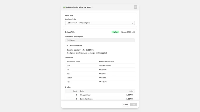Click the Rank column header
Screen dimensions: 200x112
(x=75, y=91)
